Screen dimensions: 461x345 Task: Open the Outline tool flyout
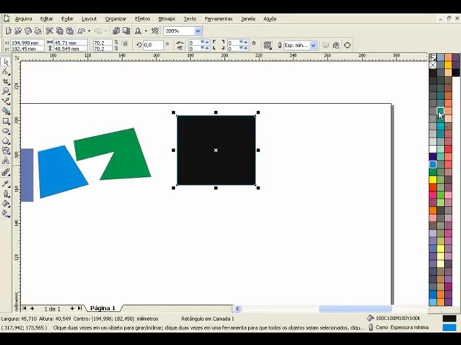click(x=6, y=194)
